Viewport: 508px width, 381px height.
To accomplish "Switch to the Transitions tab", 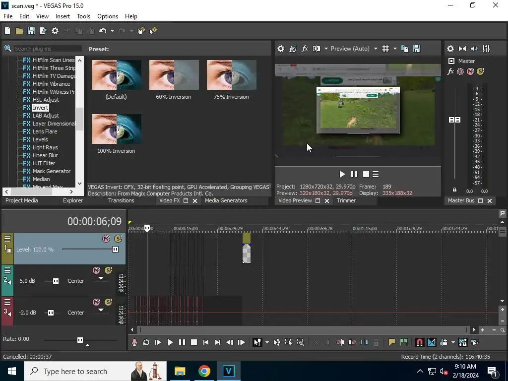I will click(x=121, y=200).
